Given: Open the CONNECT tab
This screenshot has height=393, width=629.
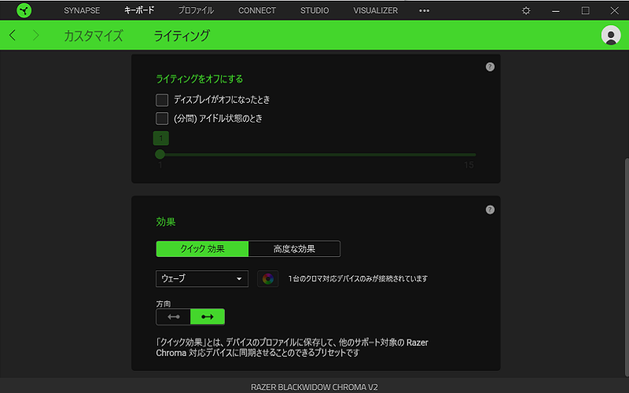Looking at the screenshot, I should pyautogui.click(x=257, y=10).
